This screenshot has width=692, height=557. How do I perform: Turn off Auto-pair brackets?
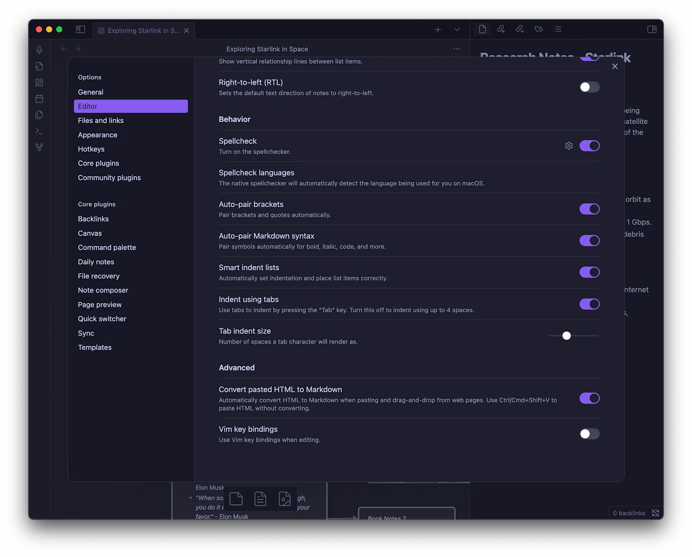click(589, 209)
